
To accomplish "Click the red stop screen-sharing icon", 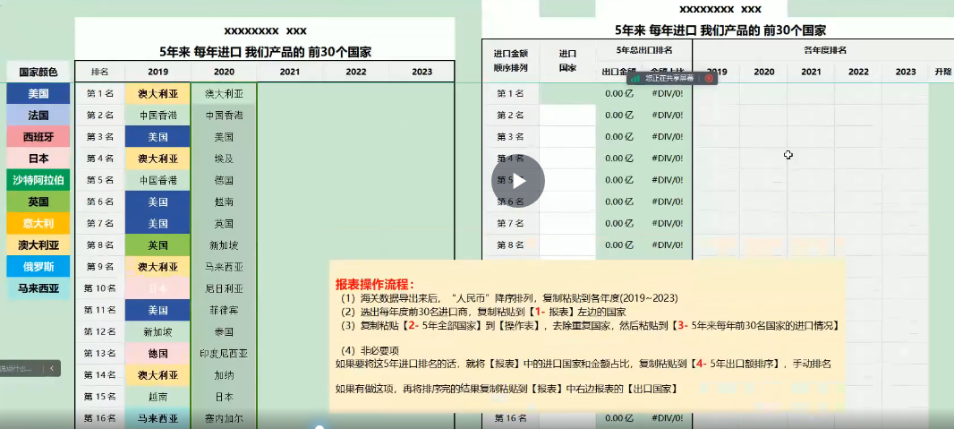I will [x=709, y=79].
